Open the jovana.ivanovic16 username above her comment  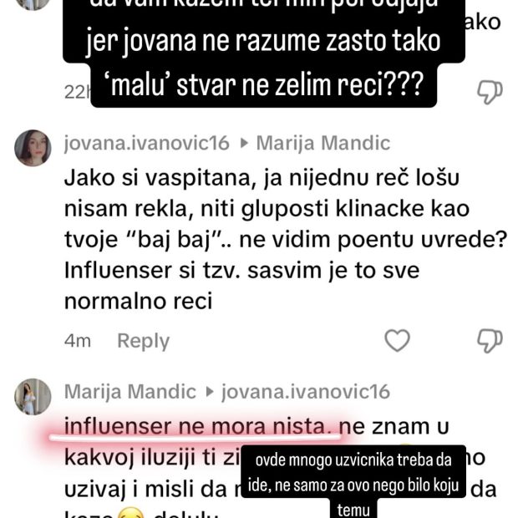coord(147,143)
